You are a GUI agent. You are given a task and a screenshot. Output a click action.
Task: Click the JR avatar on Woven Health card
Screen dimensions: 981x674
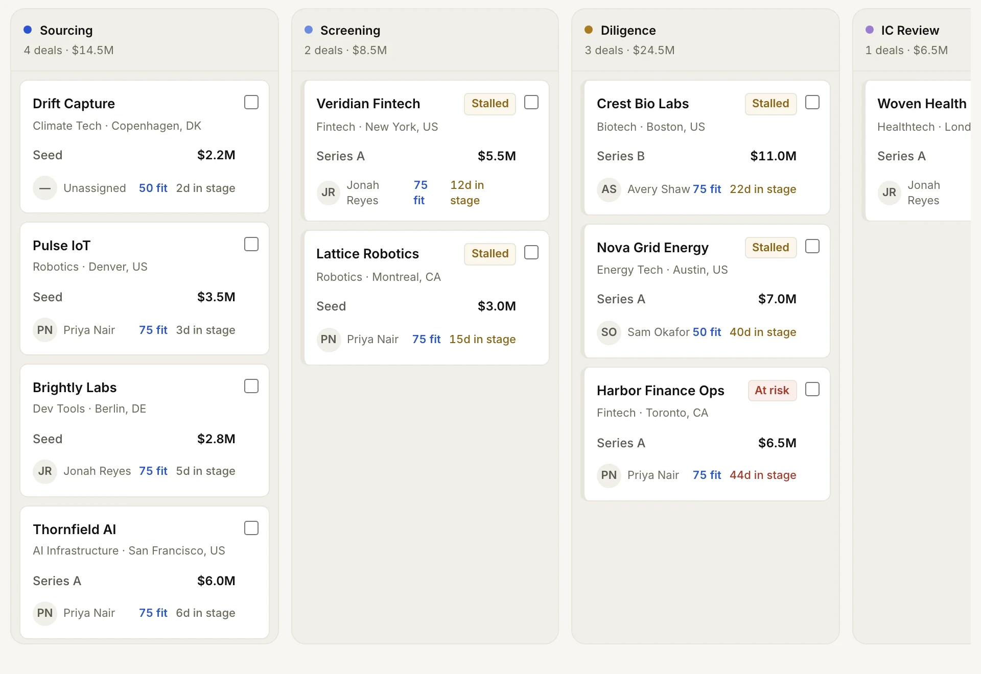[890, 192]
